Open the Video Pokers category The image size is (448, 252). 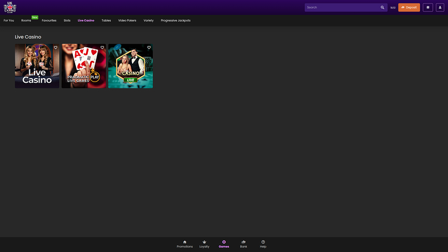pyautogui.click(x=127, y=20)
